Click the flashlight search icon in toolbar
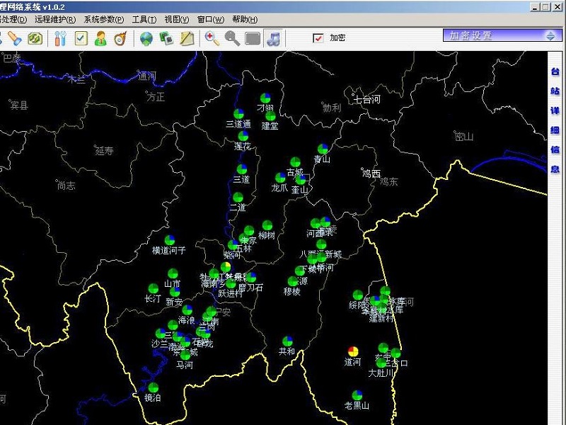566x425 pixels. pos(14,38)
